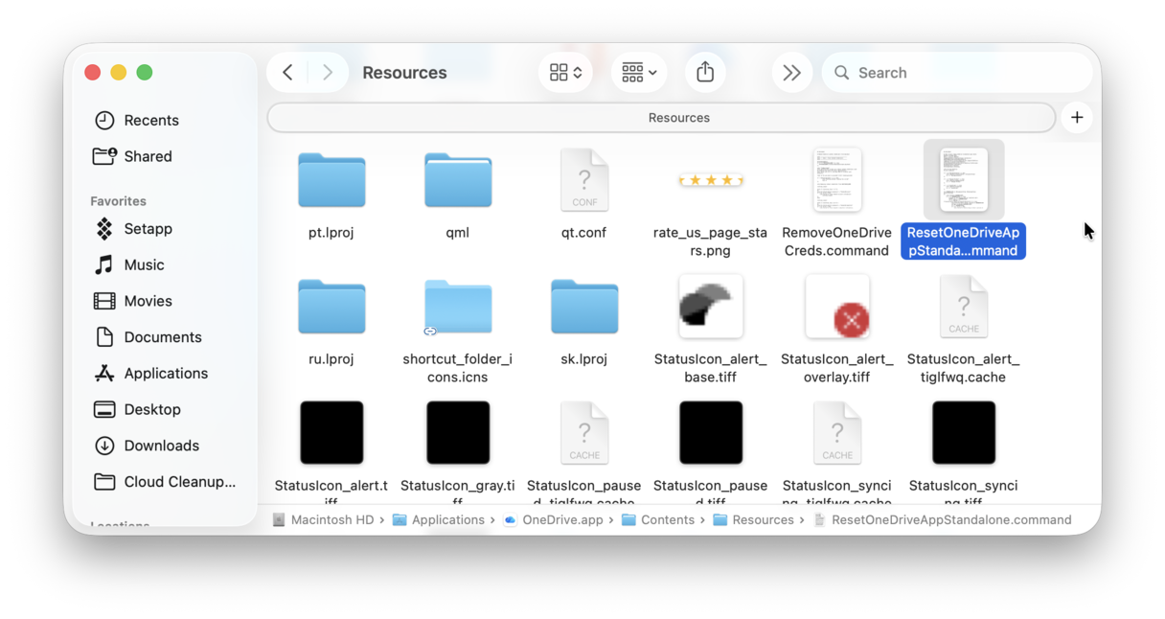Select StatusIcon_syncing.tiff black thumbnail
Viewport: 1165px width, 619px height.
pos(964,433)
